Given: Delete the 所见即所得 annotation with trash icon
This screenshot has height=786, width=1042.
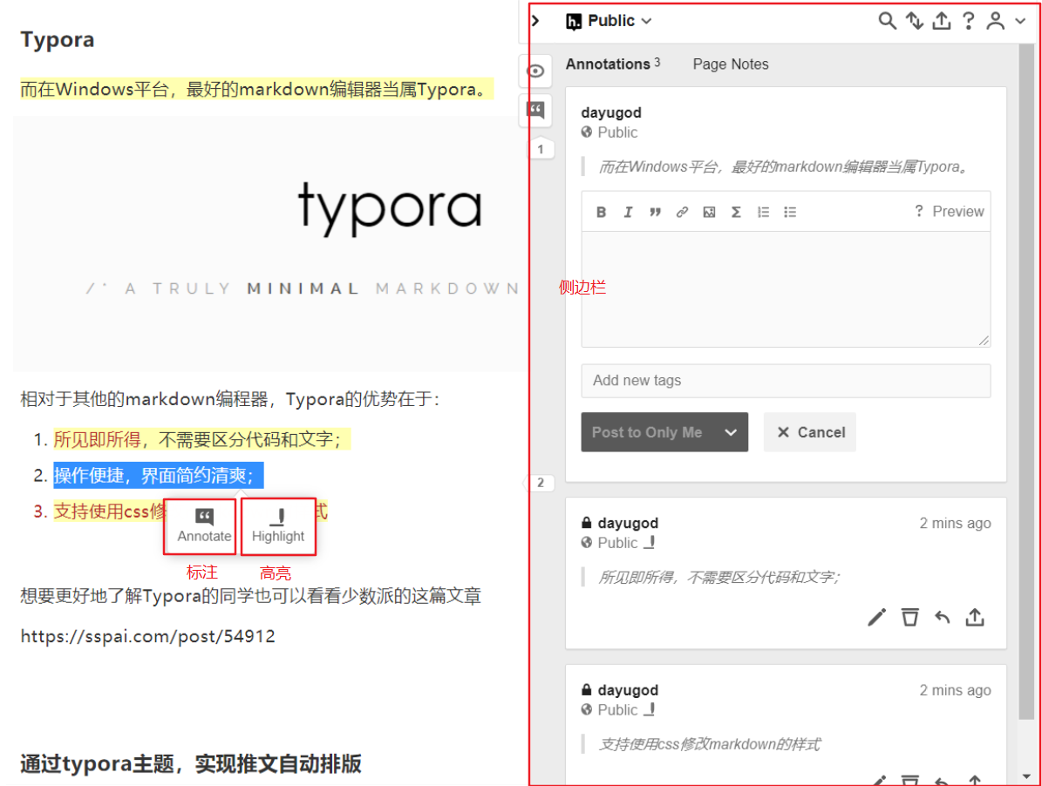Looking at the screenshot, I should point(909,617).
